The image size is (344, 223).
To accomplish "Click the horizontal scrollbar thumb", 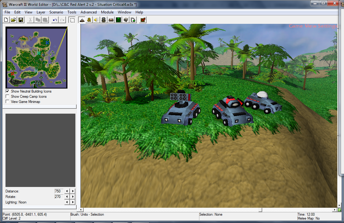I will (x=260, y=210).
